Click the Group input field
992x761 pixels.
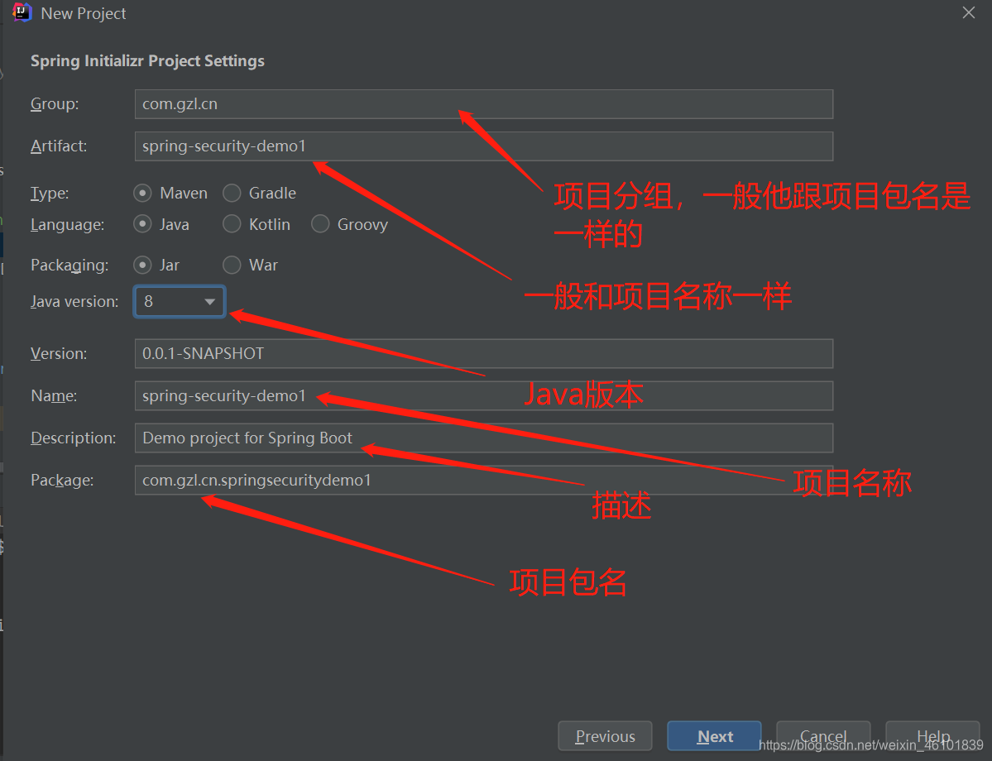point(483,104)
